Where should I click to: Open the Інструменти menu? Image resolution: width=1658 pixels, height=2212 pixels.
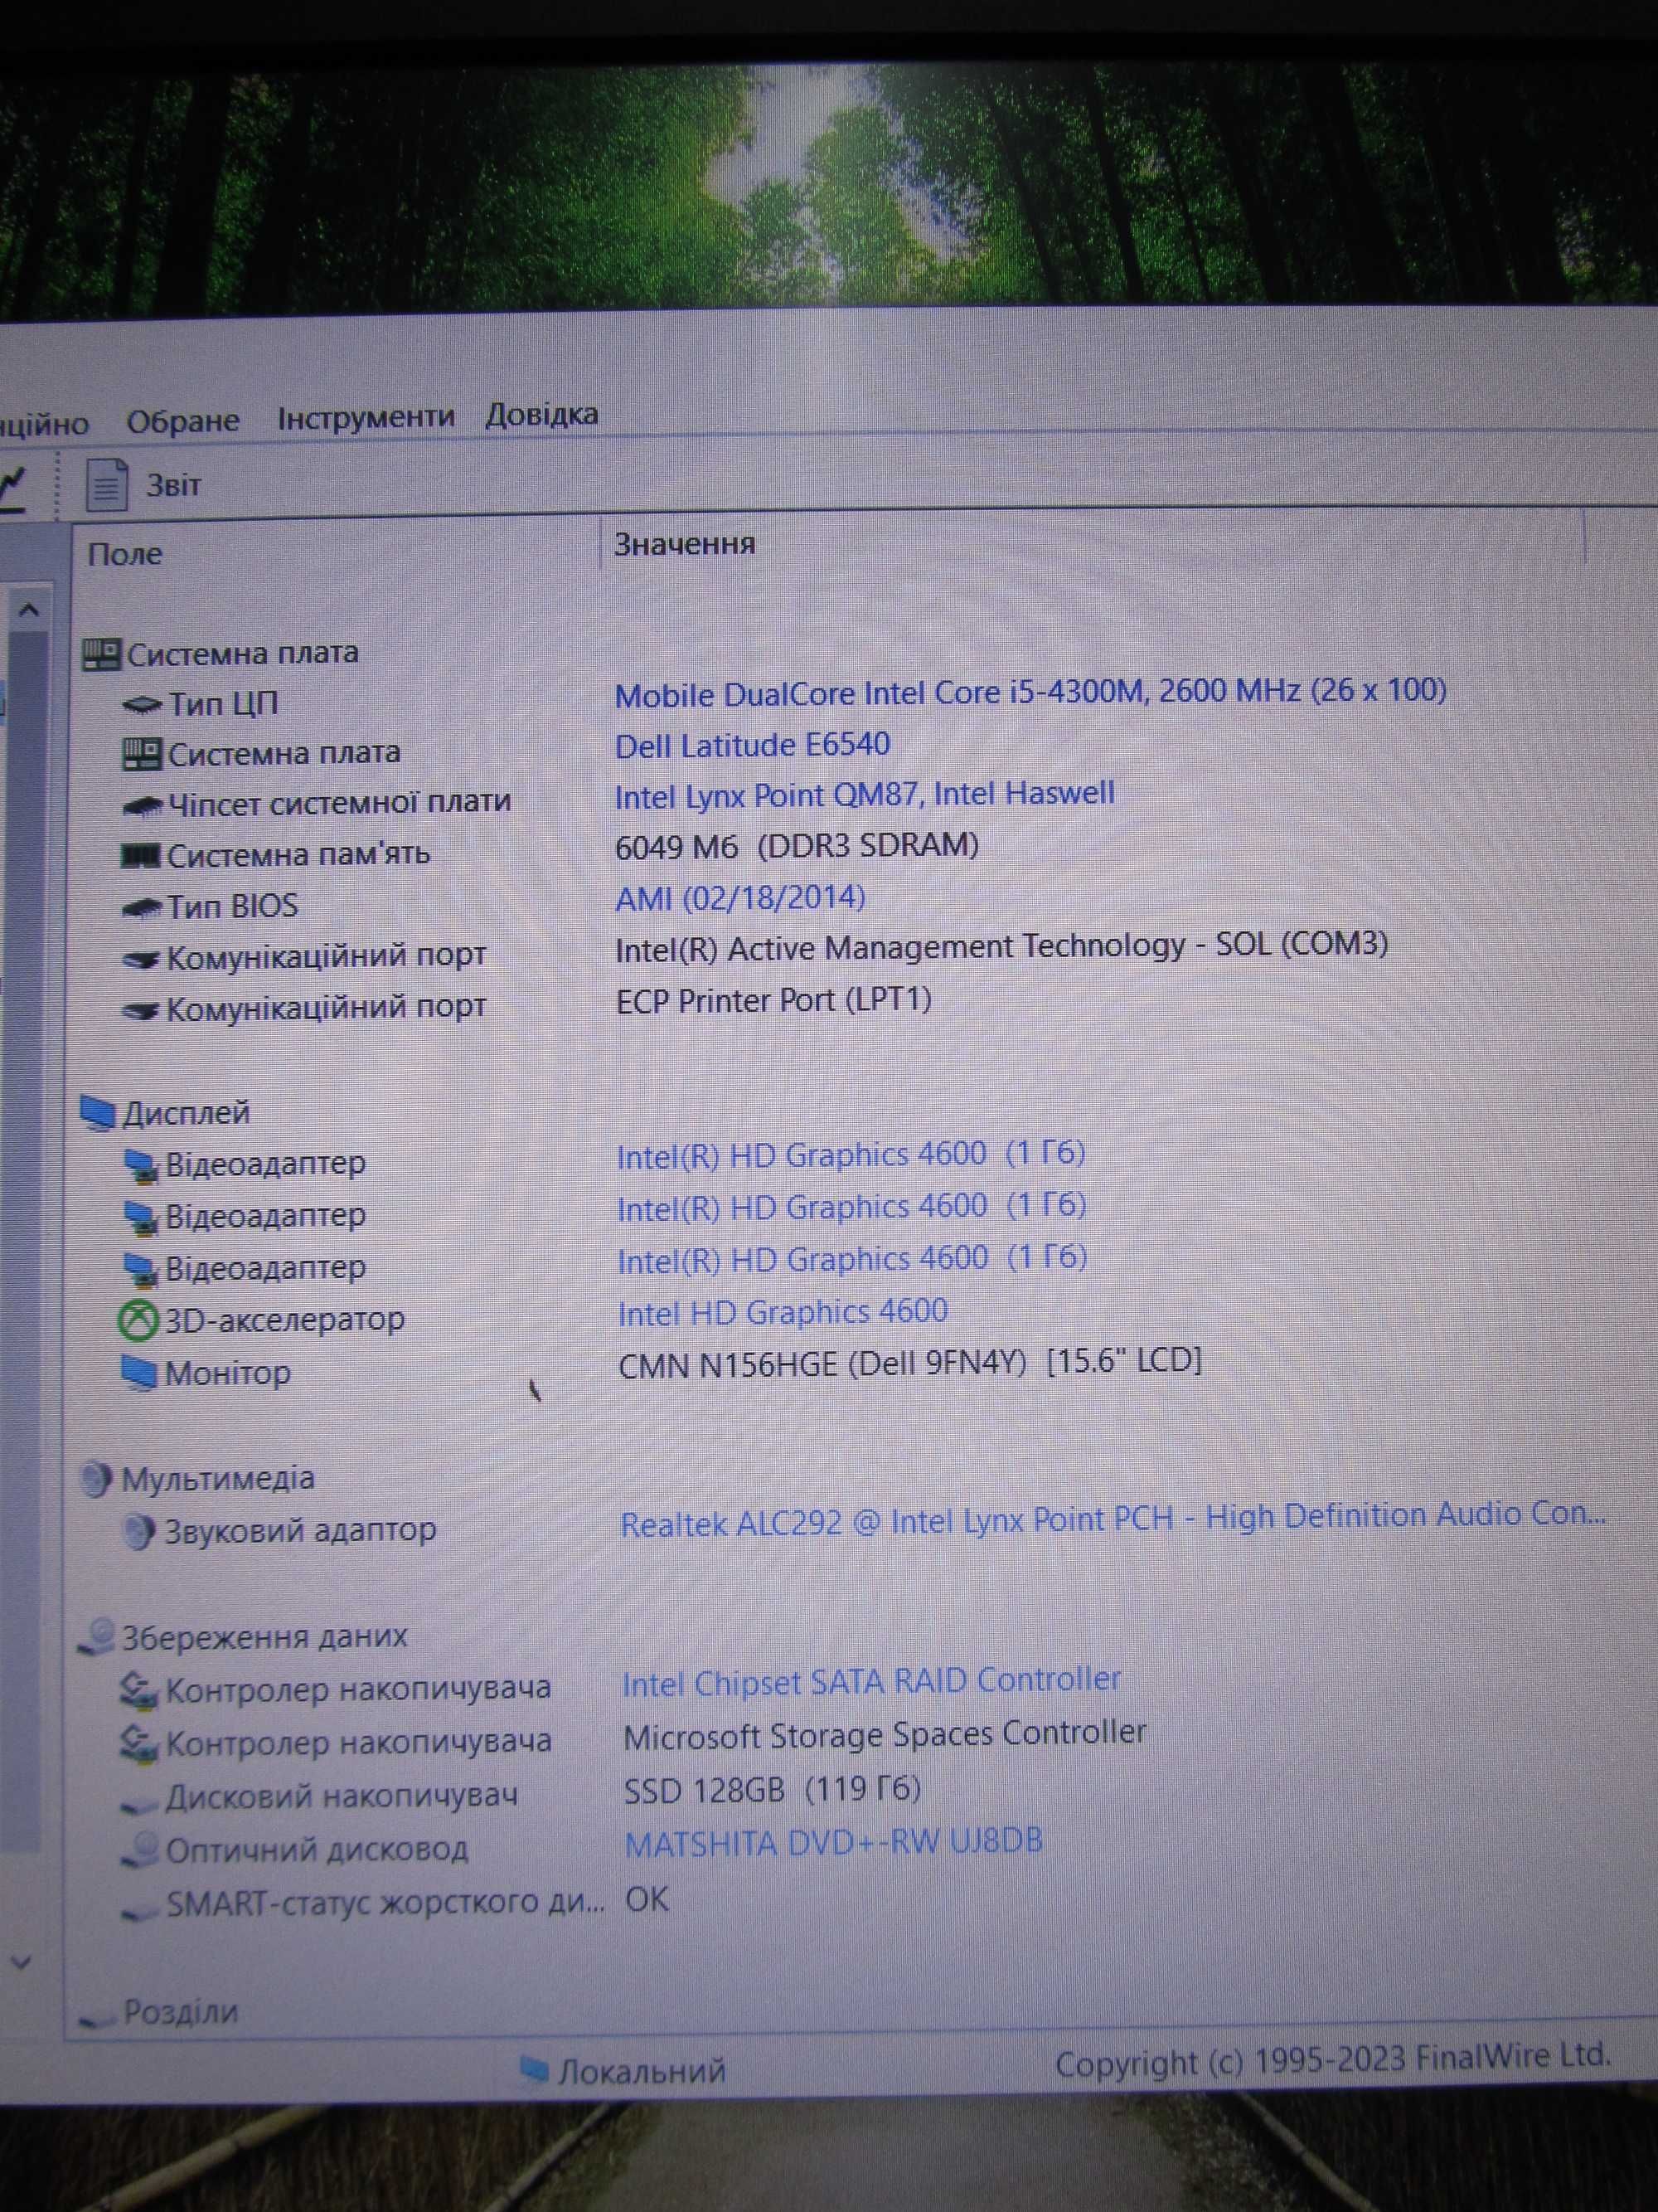click(366, 417)
